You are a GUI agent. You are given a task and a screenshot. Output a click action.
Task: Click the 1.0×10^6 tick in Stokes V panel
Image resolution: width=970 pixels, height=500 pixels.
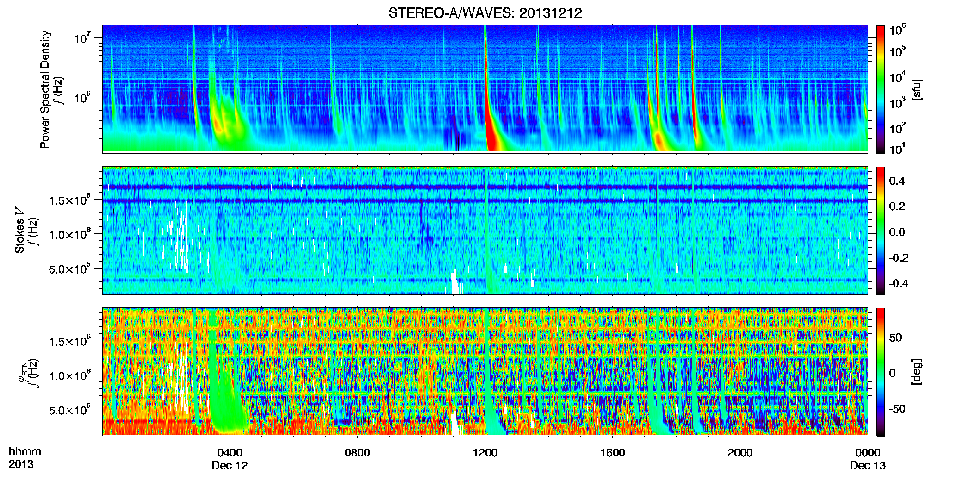pos(70,235)
